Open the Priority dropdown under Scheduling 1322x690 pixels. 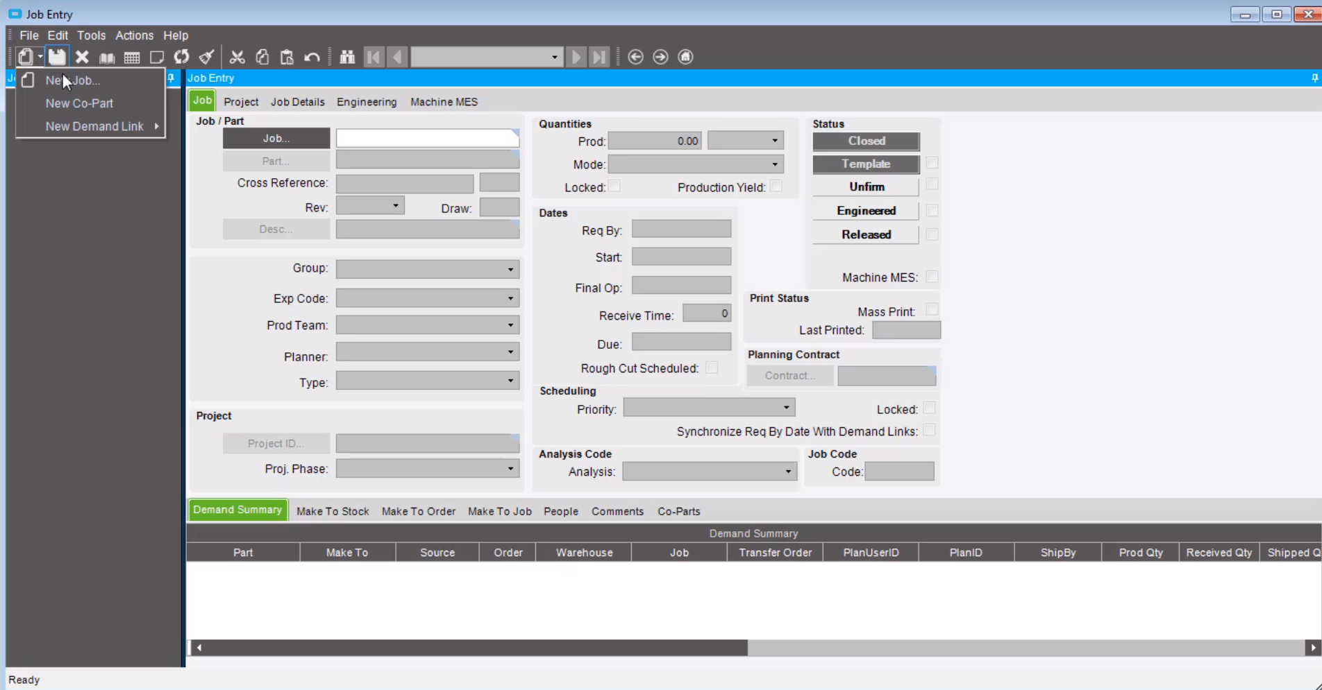click(785, 407)
